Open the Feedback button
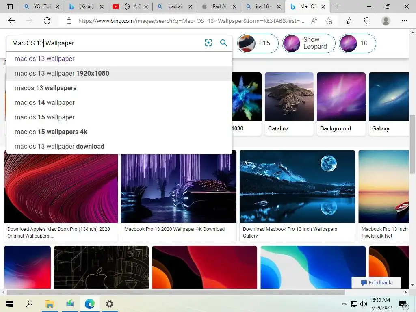This screenshot has width=416, height=312. coord(376,283)
